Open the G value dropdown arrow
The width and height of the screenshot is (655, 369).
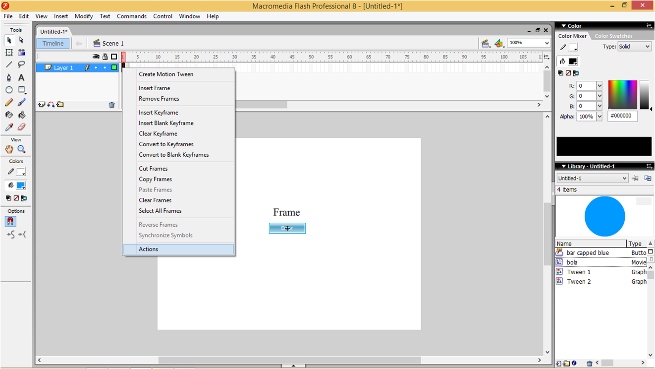tap(600, 96)
